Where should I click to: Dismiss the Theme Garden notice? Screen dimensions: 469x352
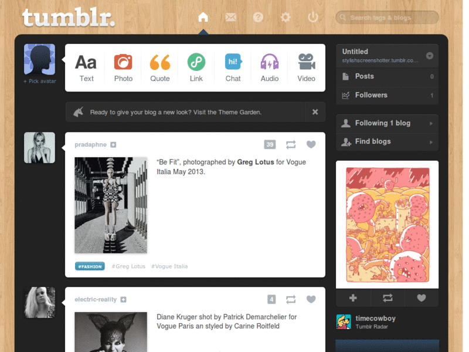tap(315, 112)
